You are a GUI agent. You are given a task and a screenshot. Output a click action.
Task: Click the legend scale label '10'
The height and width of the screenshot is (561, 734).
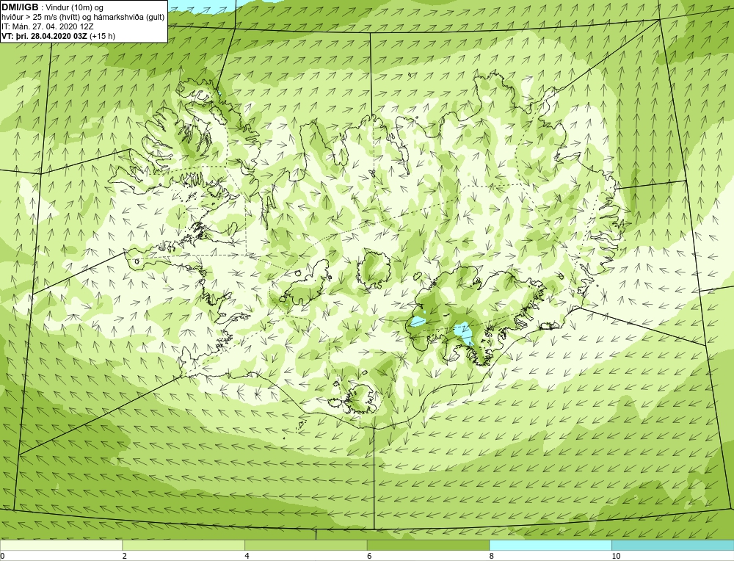point(616,556)
